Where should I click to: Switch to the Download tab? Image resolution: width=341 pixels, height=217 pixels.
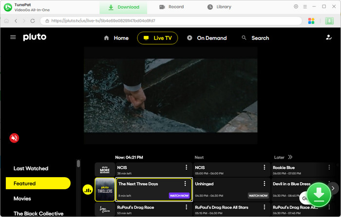(124, 7)
